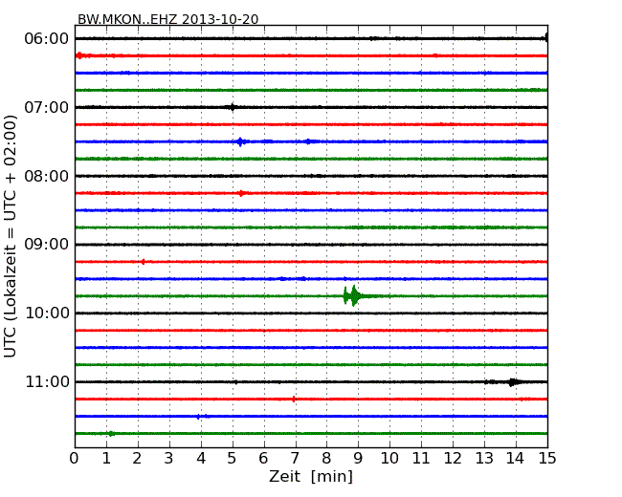Image resolution: width=622 pixels, height=497 pixels.
Task: Click x-axis tick label 14
Action: [x=516, y=459]
